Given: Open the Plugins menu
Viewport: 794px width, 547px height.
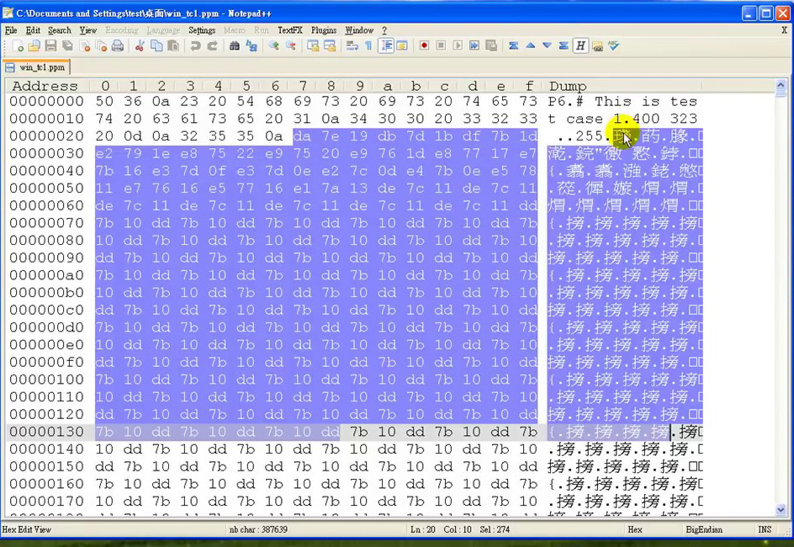Looking at the screenshot, I should coord(323,30).
